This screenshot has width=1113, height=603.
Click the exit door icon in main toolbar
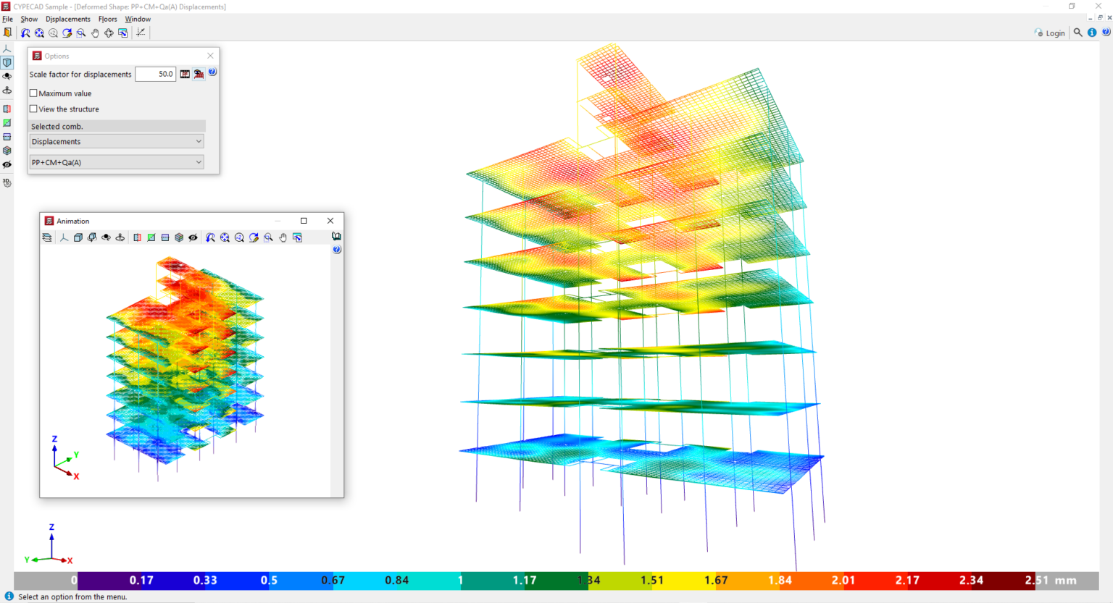pos(7,33)
